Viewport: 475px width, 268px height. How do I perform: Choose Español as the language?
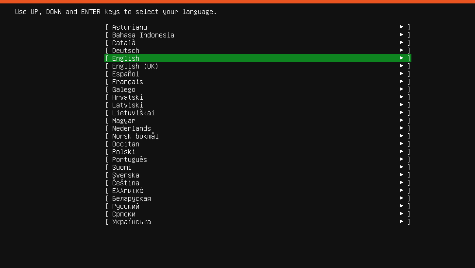pos(258,74)
